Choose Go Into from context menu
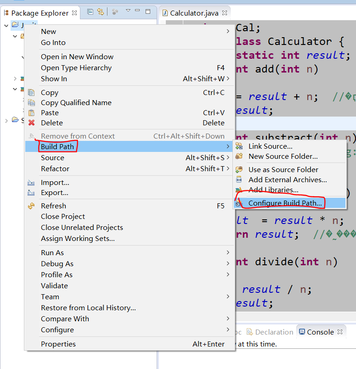The height and width of the screenshot is (369, 356). [x=130, y=42]
